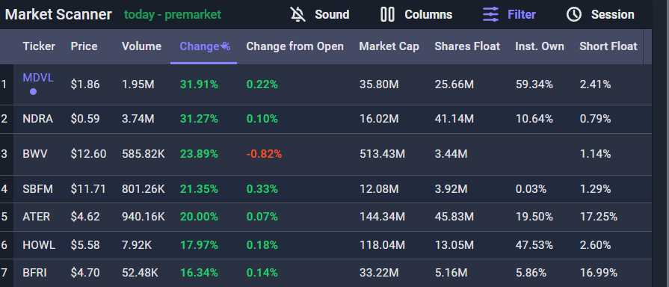Click the Filter sliders icon
This screenshot has width=669, height=287.
[490, 14]
